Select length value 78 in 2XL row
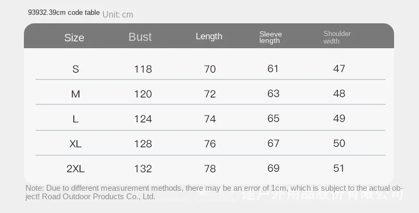This screenshot has height=213, width=419. [210, 168]
